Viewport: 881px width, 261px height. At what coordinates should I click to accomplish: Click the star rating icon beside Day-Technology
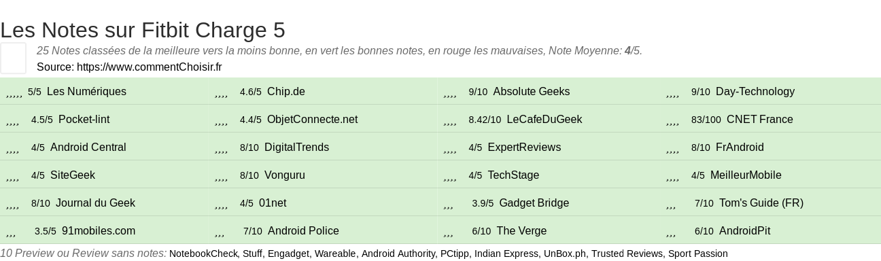(x=672, y=92)
